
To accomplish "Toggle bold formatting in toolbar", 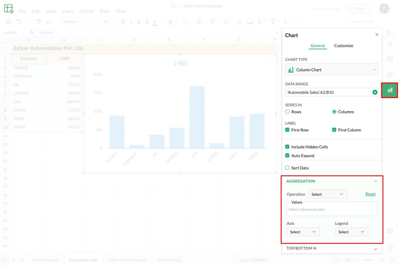I will click(x=123, y=22).
